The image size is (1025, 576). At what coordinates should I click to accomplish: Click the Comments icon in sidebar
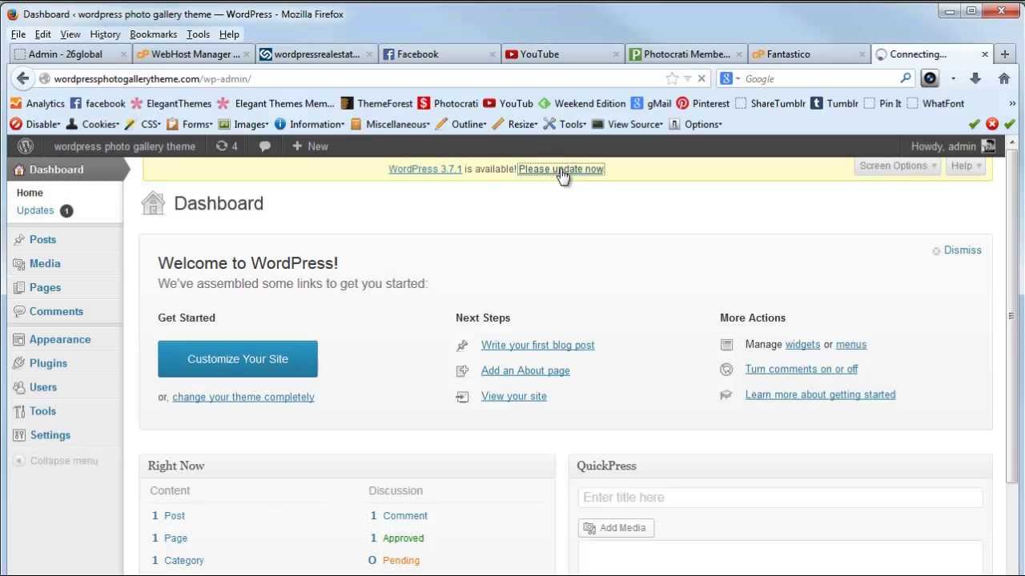click(19, 311)
